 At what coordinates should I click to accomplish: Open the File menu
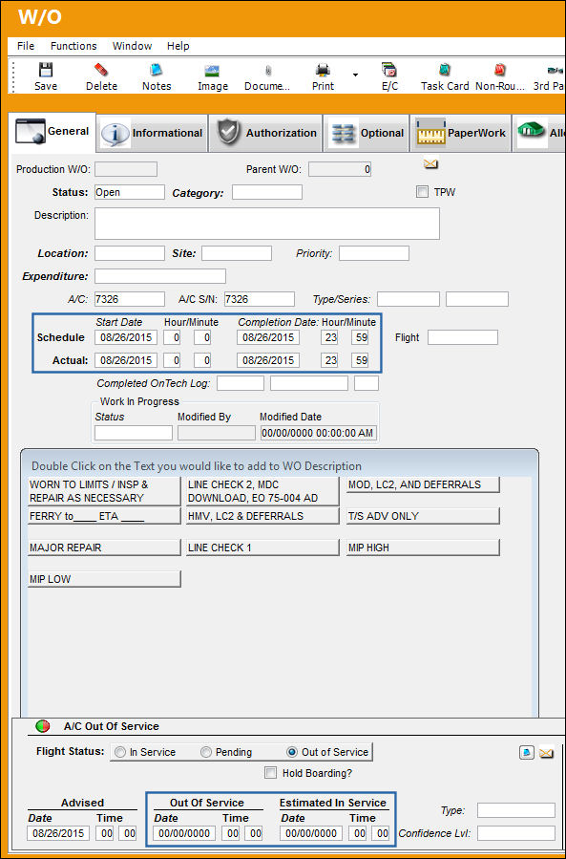pyautogui.click(x=26, y=46)
